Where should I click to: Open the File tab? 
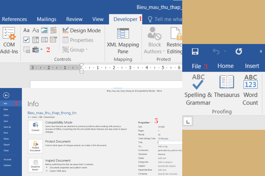(196, 66)
